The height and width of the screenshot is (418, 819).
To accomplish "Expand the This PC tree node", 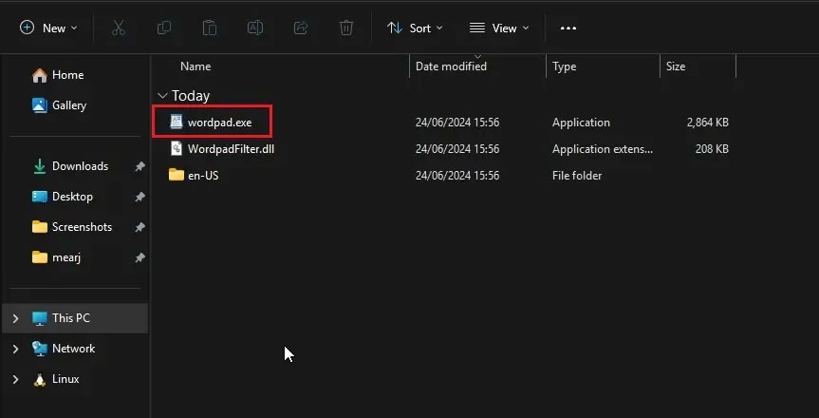I will (16, 318).
